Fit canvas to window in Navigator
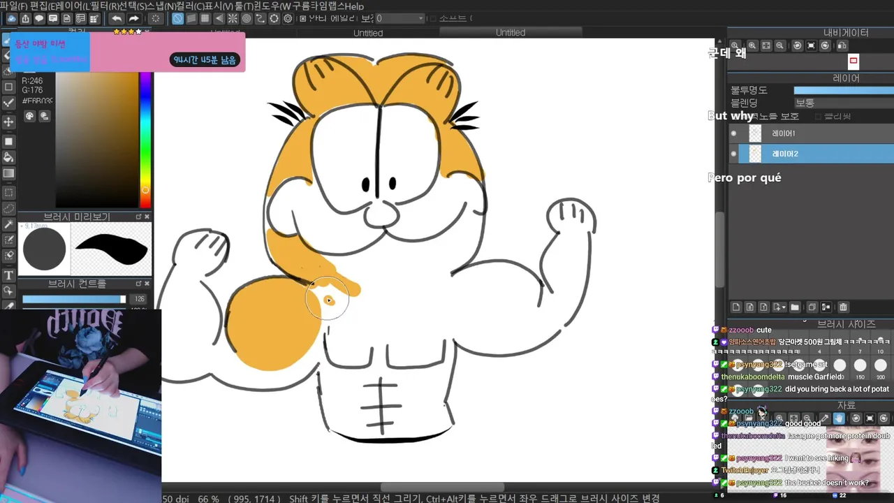Screen dimensions: 894x503 [766, 45]
